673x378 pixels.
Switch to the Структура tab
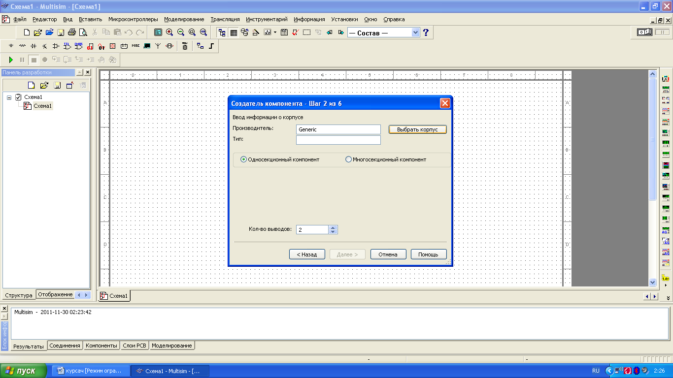[x=19, y=295]
